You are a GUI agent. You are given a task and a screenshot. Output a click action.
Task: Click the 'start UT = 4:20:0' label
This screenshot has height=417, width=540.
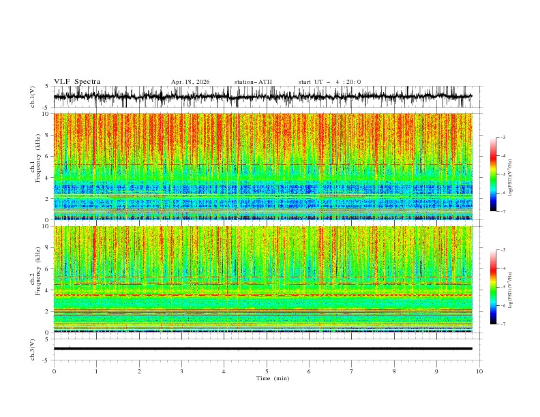pos(329,82)
